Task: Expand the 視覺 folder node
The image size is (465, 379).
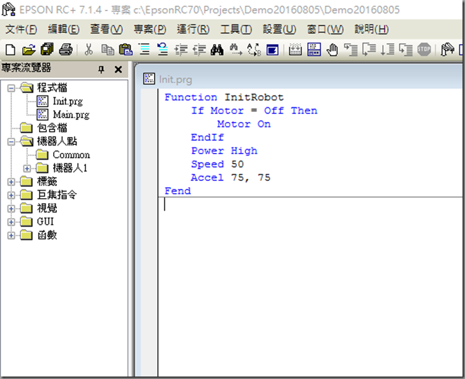Action: pos(11,209)
